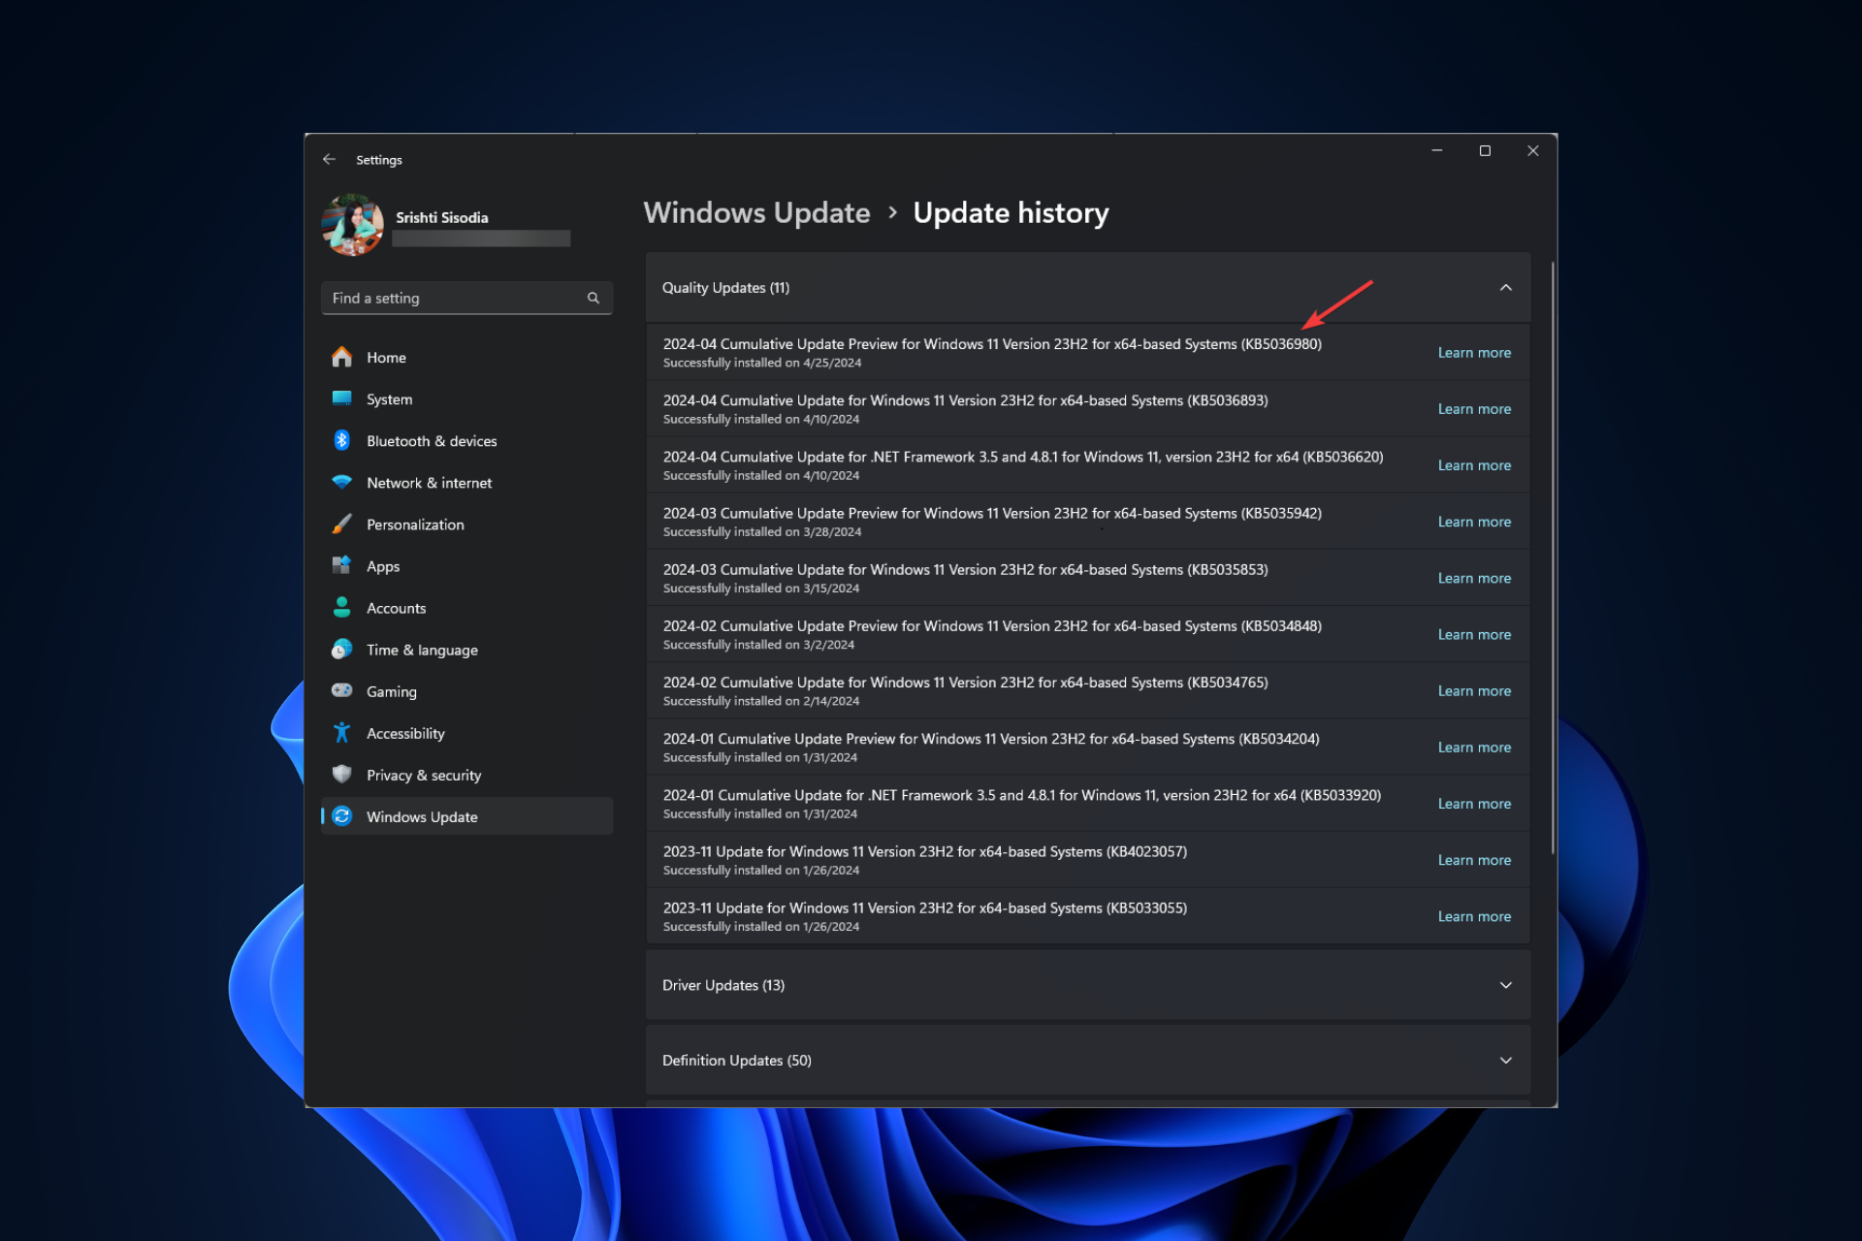This screenshot has width=1862, height=1241.
Task: Click 'Successfully installed on 2/14/2024' text
Action: tap(761, 701)
